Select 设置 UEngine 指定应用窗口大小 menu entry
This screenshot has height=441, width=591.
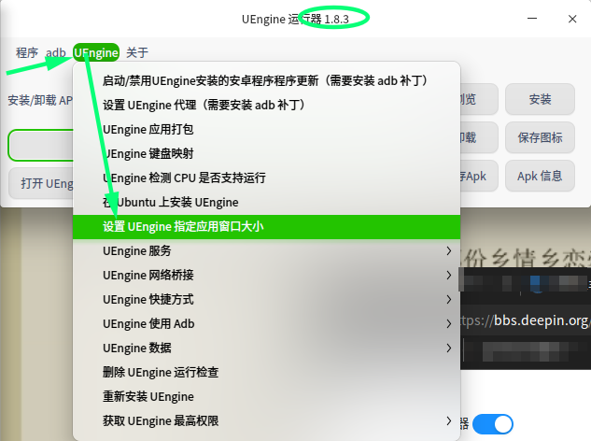[266, 227]
